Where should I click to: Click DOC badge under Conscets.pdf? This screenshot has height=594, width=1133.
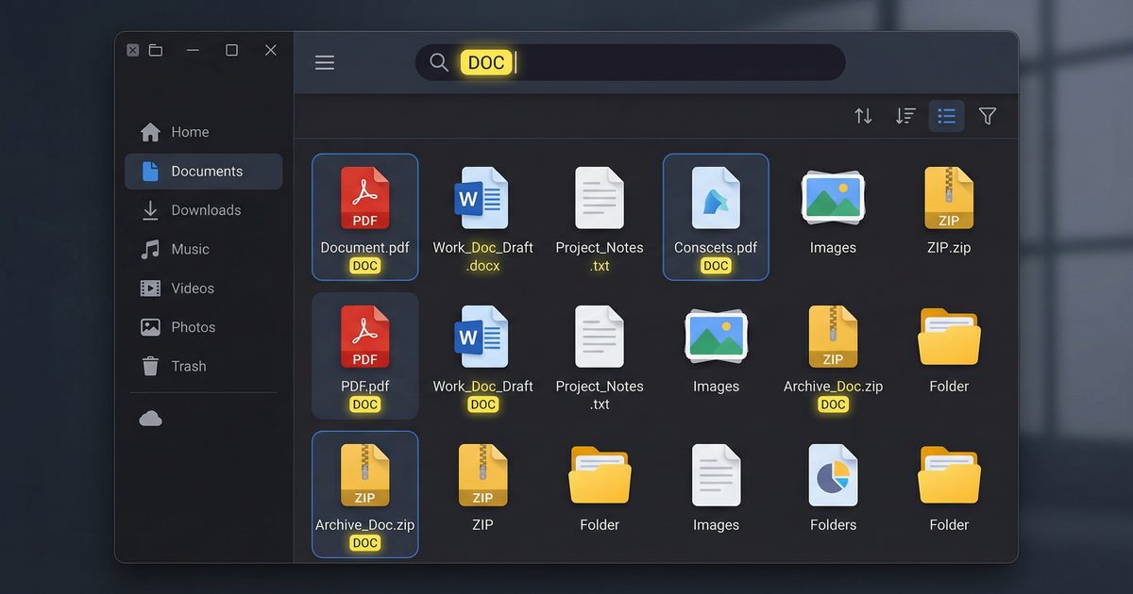pyautogui.click(x=716, y=266)
